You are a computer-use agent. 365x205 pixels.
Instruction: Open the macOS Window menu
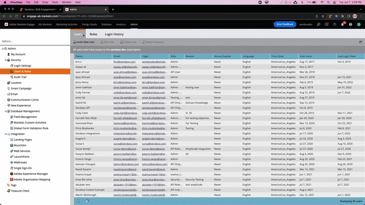click(67, 2)
